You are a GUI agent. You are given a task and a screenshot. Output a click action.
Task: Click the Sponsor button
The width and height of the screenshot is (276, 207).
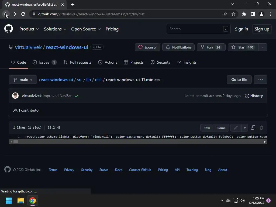tap(147, 47)
